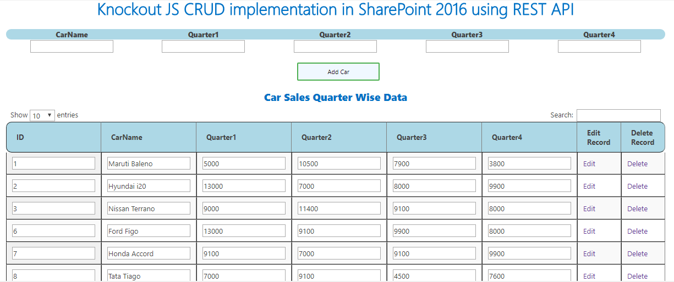This screenshot has height=282, width=674.
Task: Click the ID field containing 1
Action: (x=53, y=163)
